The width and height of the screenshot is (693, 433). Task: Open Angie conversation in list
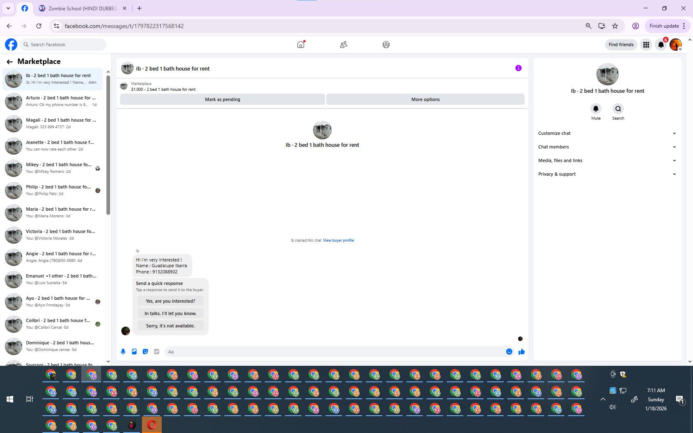pos(53,257)
